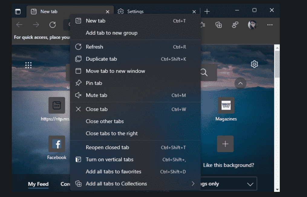
Task: Open the Collections toolbar icon
Action: point(218,25)
